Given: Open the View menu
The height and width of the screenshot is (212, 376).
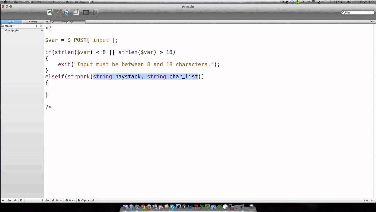Looking at the screenshot, I should pos(41,2).
